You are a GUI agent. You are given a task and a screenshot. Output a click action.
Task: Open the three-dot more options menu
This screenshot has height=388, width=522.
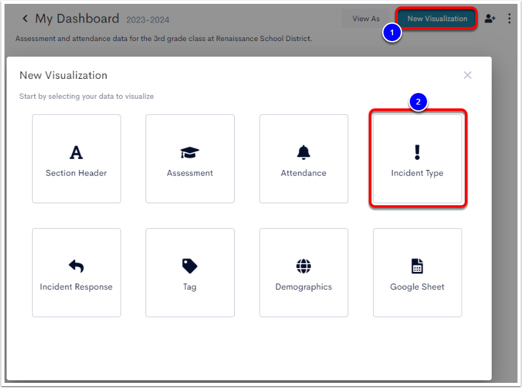pyautogui.click(x=509, y=19)
